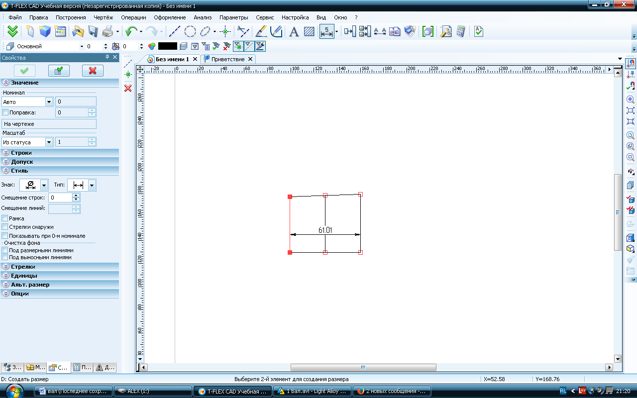Expand the Допуск section
Screen dimensions: 637x398
pos(60,162)
